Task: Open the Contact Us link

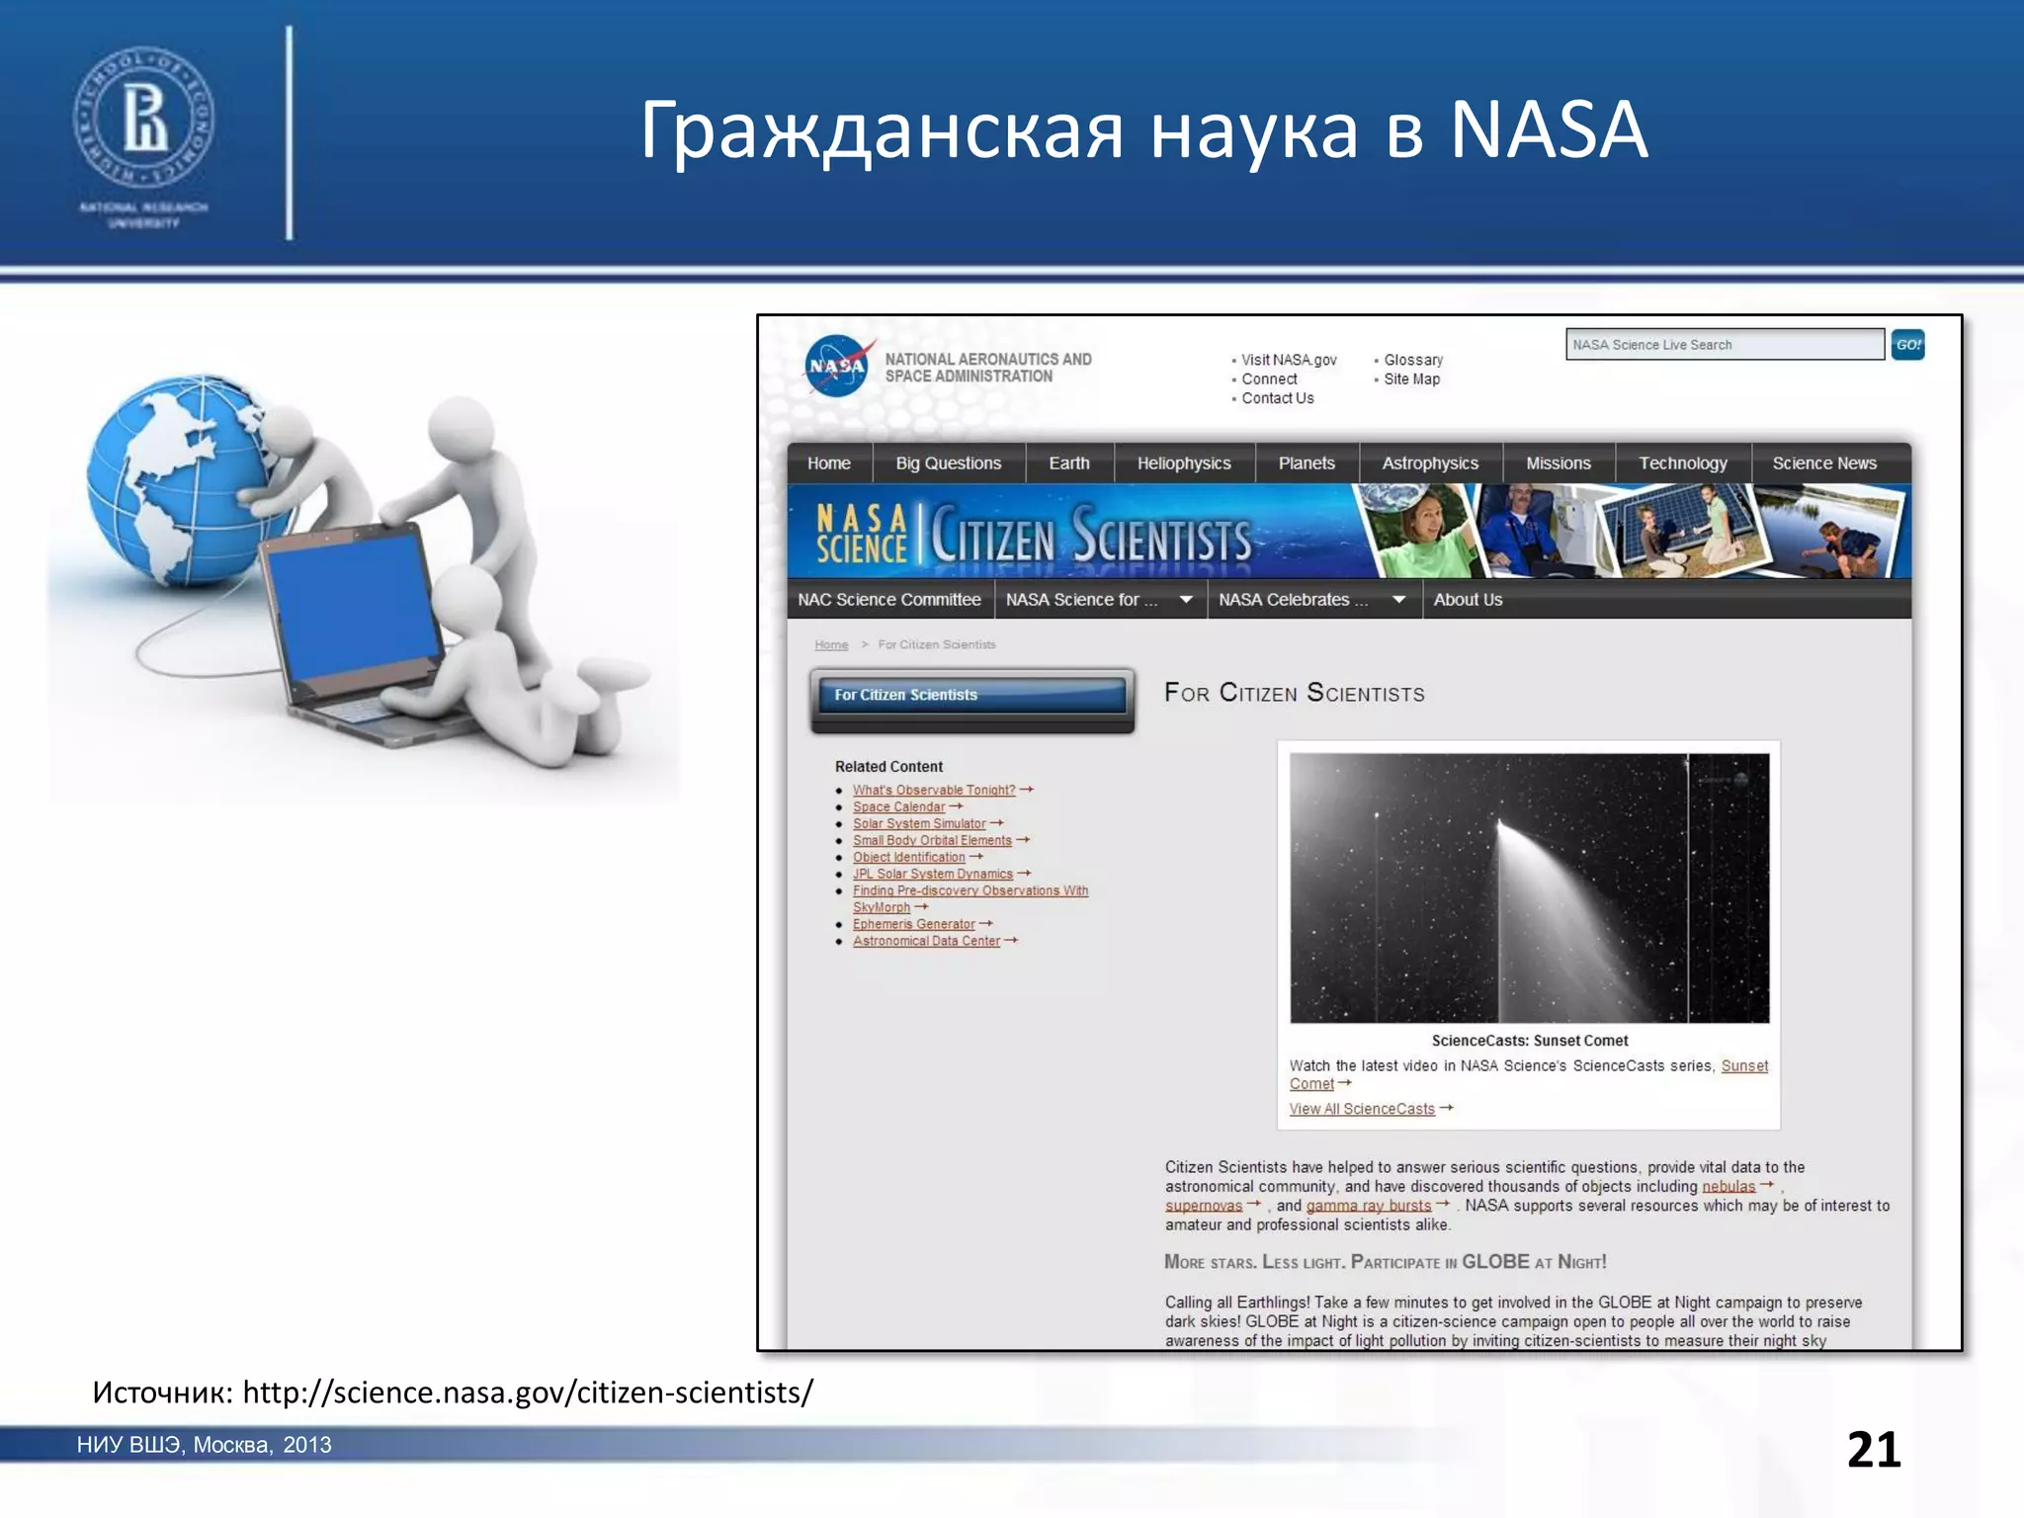Action: coord(1278,398)
